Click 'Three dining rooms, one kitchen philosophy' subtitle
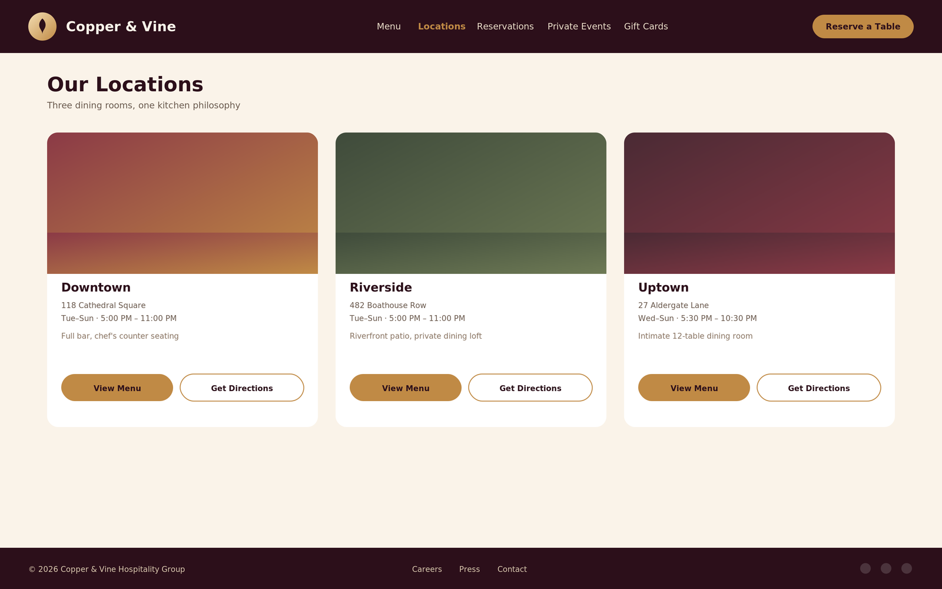The width and height of the screenshot is (942, 589). coord(144,105)
